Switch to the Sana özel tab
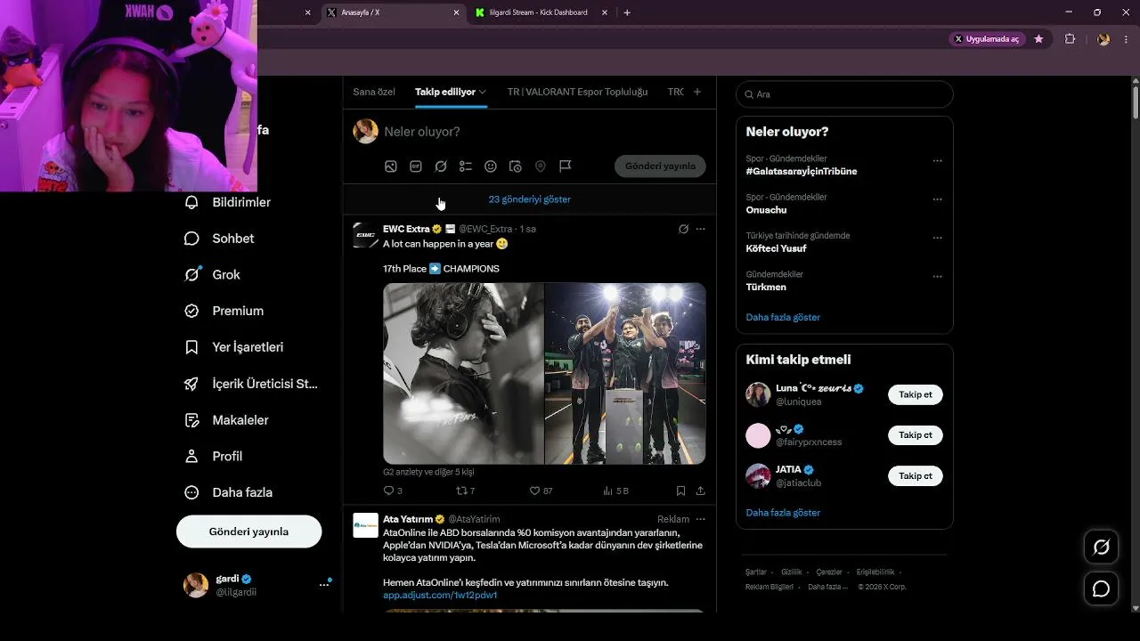 click(374, 92)
